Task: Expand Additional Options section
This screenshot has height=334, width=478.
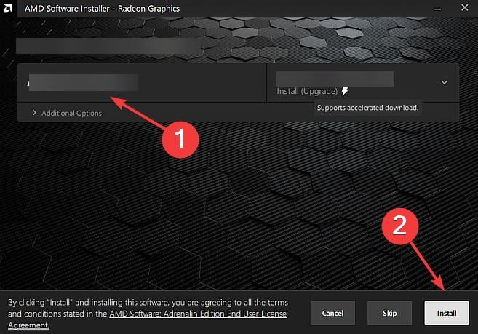Action: [x=67, y=113]
